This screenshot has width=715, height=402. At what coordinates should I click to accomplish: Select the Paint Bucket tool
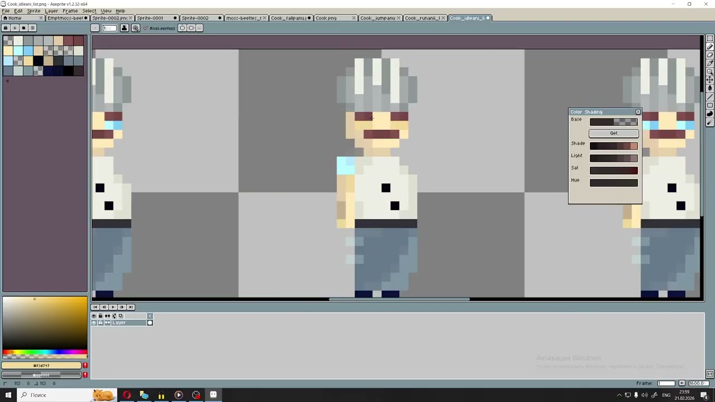point(710,89)
